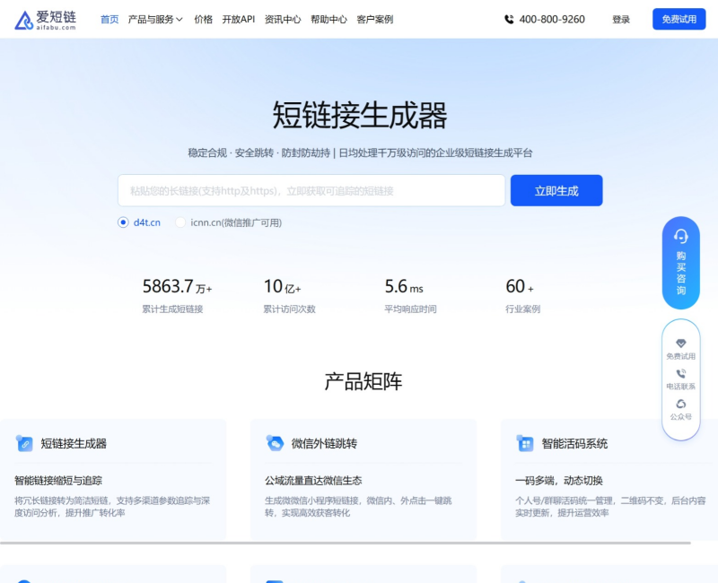This screenshot has height=583, width=718.
Task: Select the icnn.cn(微信推广可用) radio option
Action: (180, 222)
